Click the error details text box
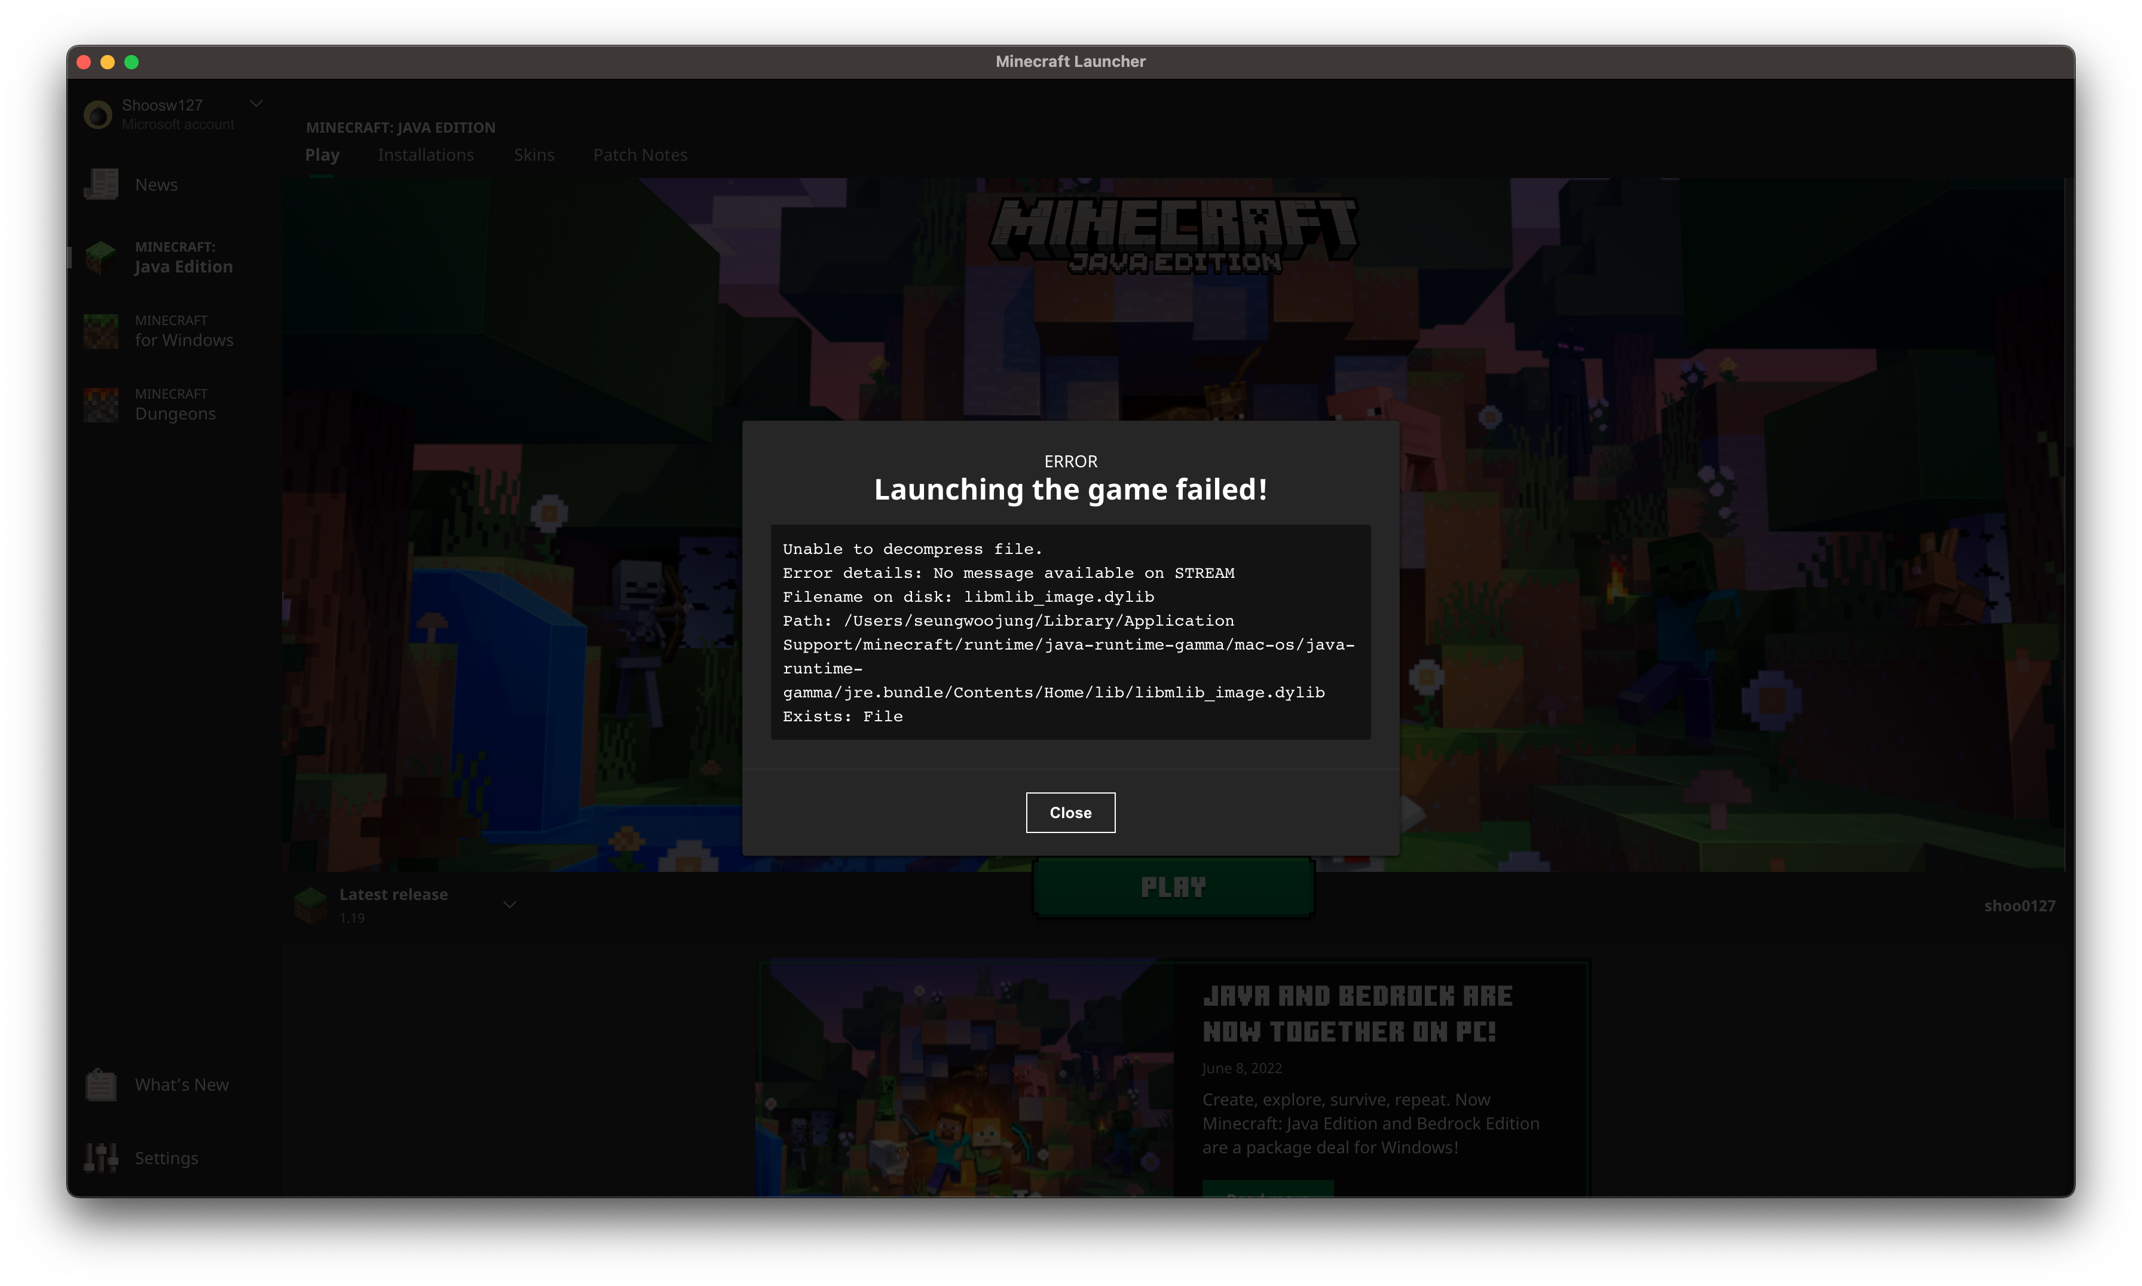 [1070, 632]
